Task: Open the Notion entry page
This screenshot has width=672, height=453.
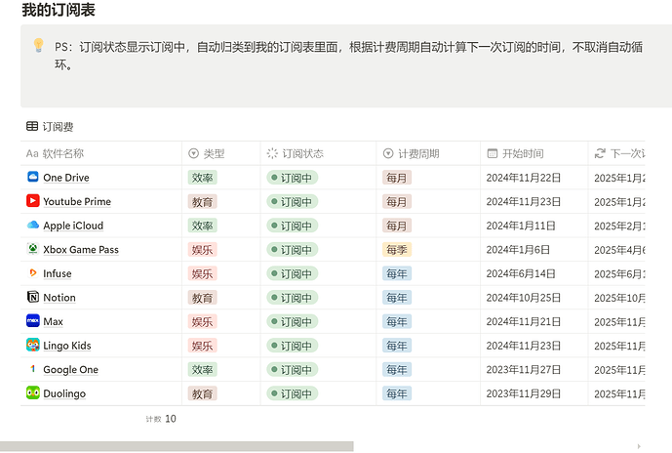Action: [59, 298]
